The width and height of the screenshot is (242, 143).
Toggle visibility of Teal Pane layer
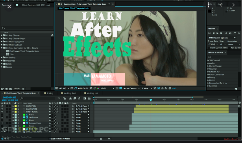(2, 118)
